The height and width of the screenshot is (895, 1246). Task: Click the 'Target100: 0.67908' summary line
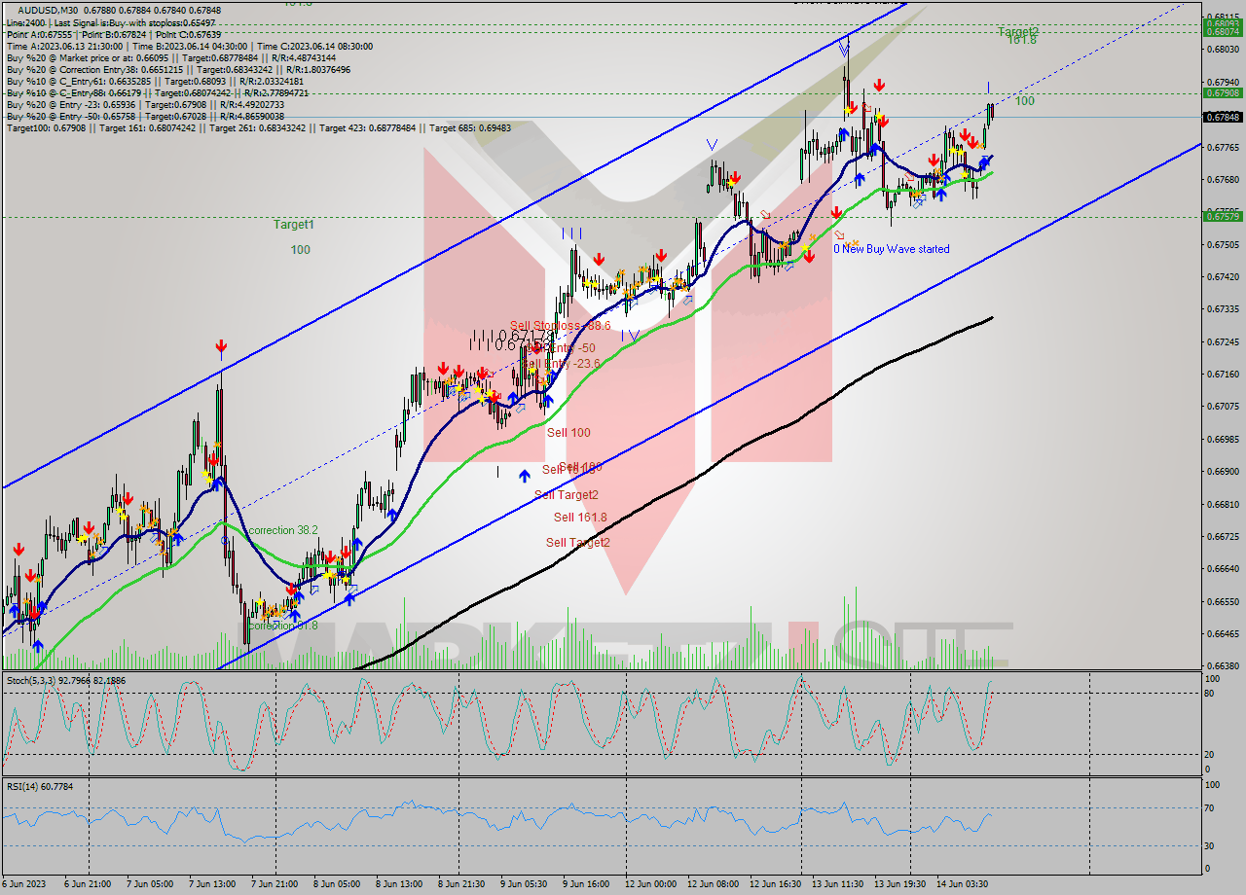pyautogui.click(x=257, y=127)
